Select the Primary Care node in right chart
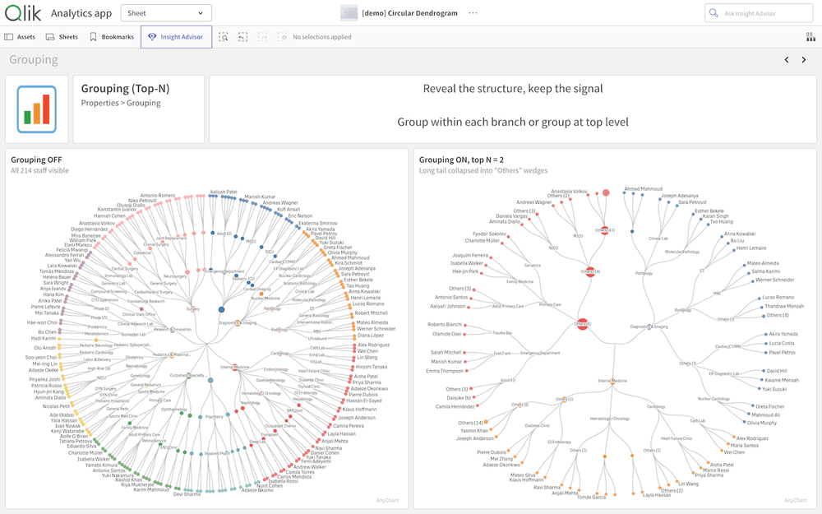This screenshot has width=822, height=514. pyautogui.click(x=550, y=305)
